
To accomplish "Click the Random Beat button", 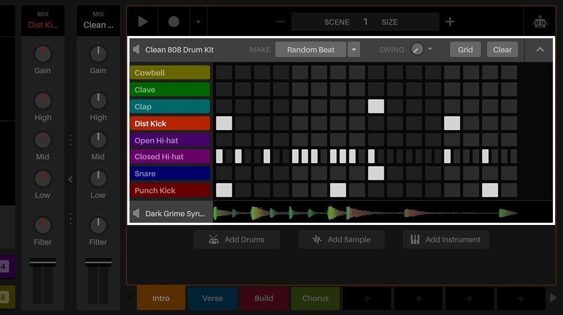I will (x=311, y=49).
